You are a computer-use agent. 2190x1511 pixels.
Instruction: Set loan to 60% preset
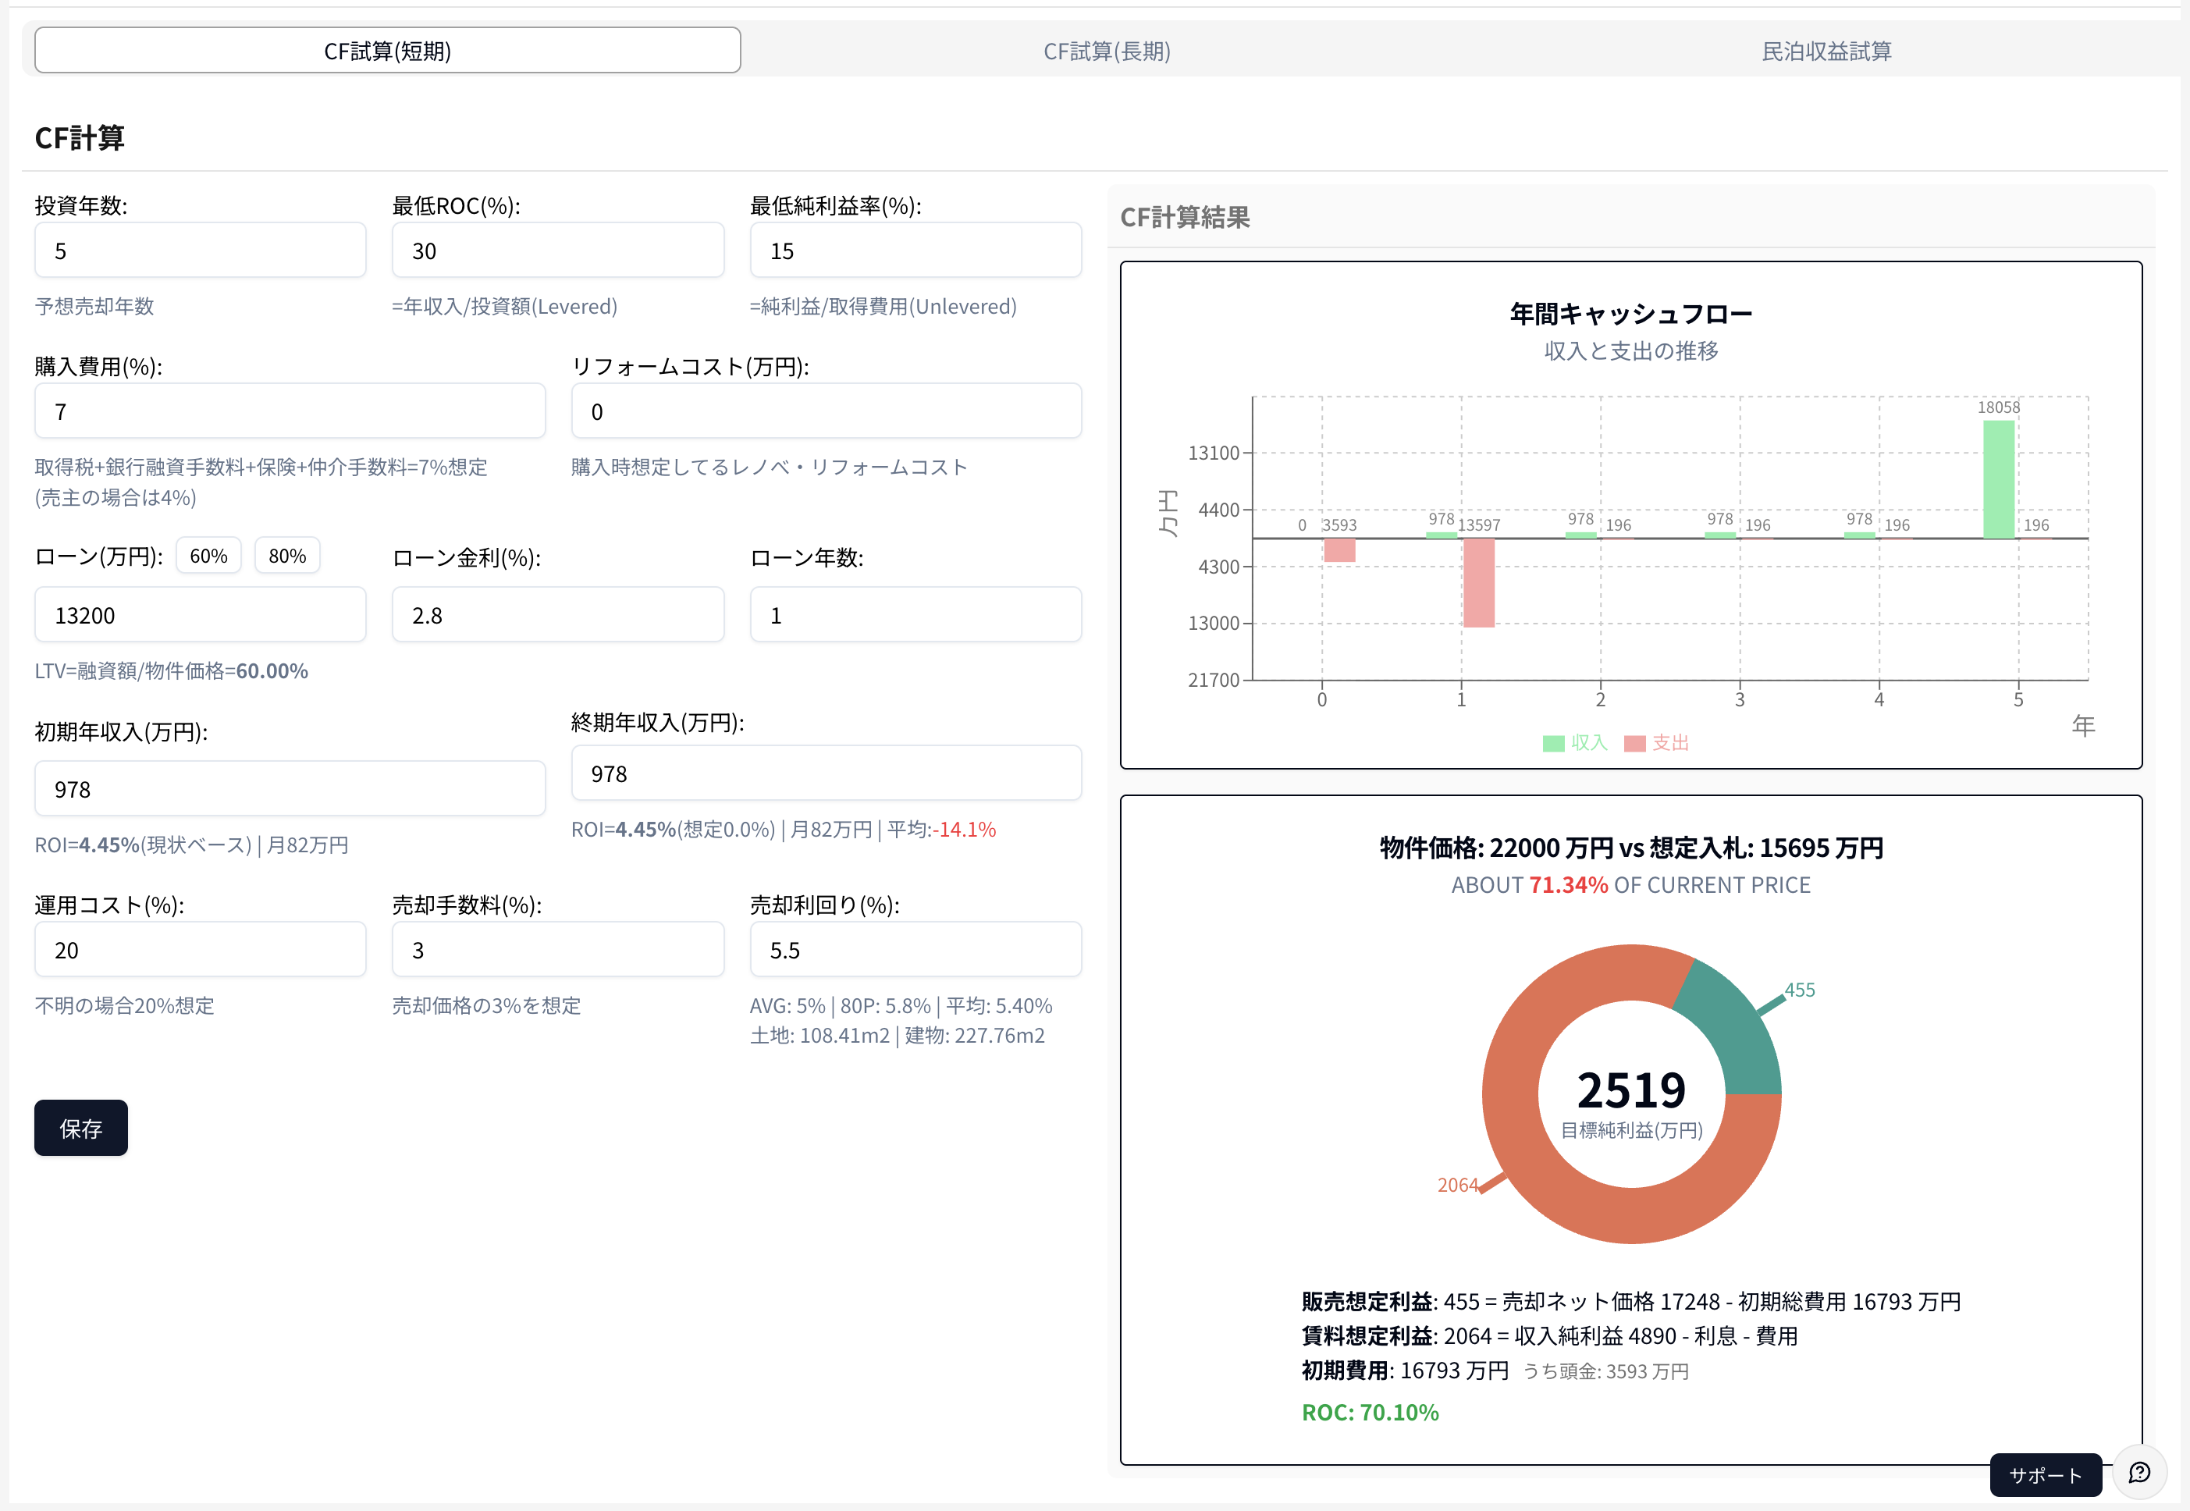tap(208, 556)
